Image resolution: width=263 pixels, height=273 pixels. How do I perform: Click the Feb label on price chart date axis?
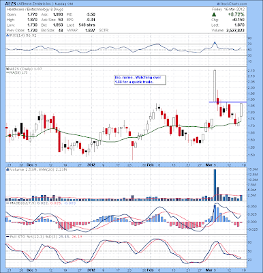pos(151,164)
